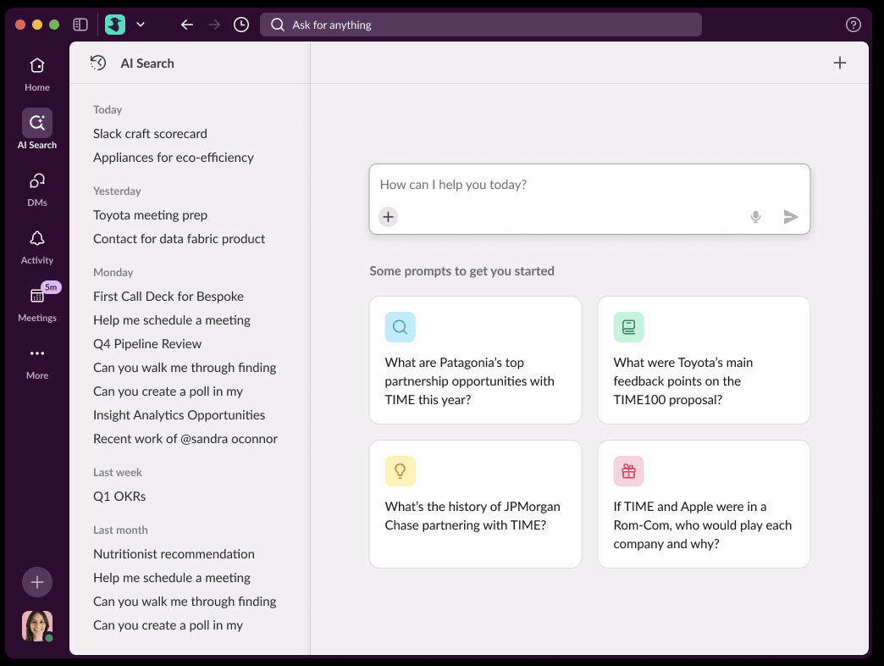Start a new chat with plus icon

(840, 63)
